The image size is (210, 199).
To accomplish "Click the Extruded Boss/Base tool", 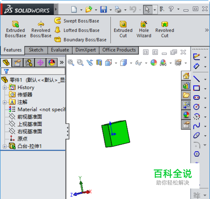I will 16,29.
